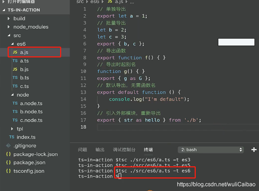The image size is (259, 191).
Task: Expand the node_modules folder
Action: (9, 27)
